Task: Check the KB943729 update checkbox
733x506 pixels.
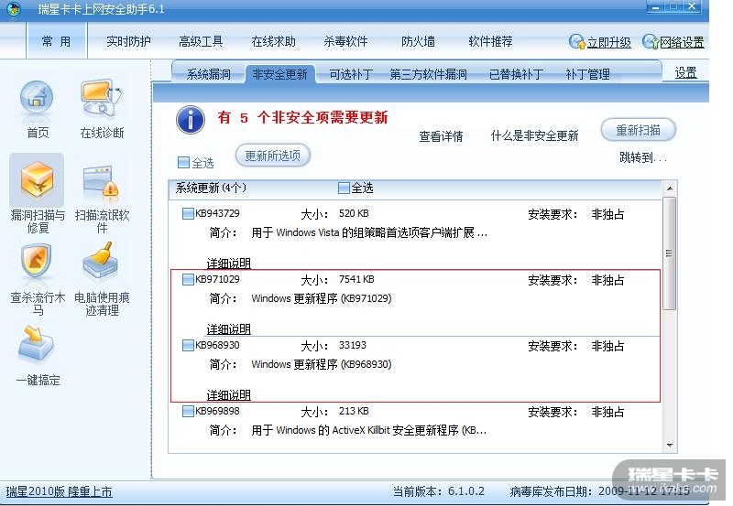Action: pyautogui.click(x=188, y=214)
